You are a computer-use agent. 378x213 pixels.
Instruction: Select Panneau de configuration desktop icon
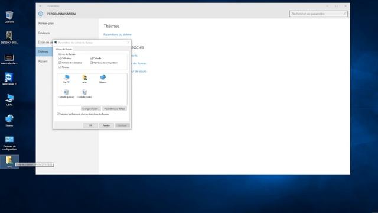9,143
